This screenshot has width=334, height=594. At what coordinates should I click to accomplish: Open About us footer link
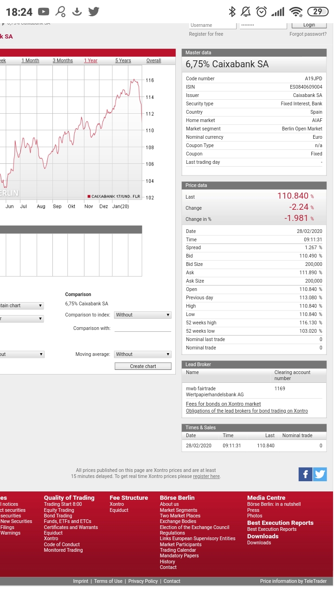[x=169, y=504]
